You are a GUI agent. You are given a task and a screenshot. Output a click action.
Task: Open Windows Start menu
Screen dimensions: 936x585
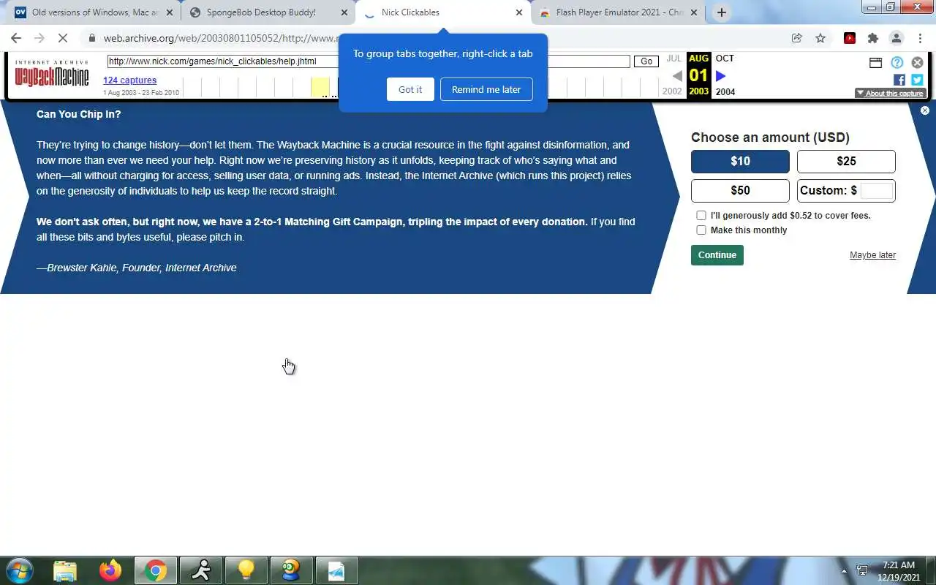[19, 570]
